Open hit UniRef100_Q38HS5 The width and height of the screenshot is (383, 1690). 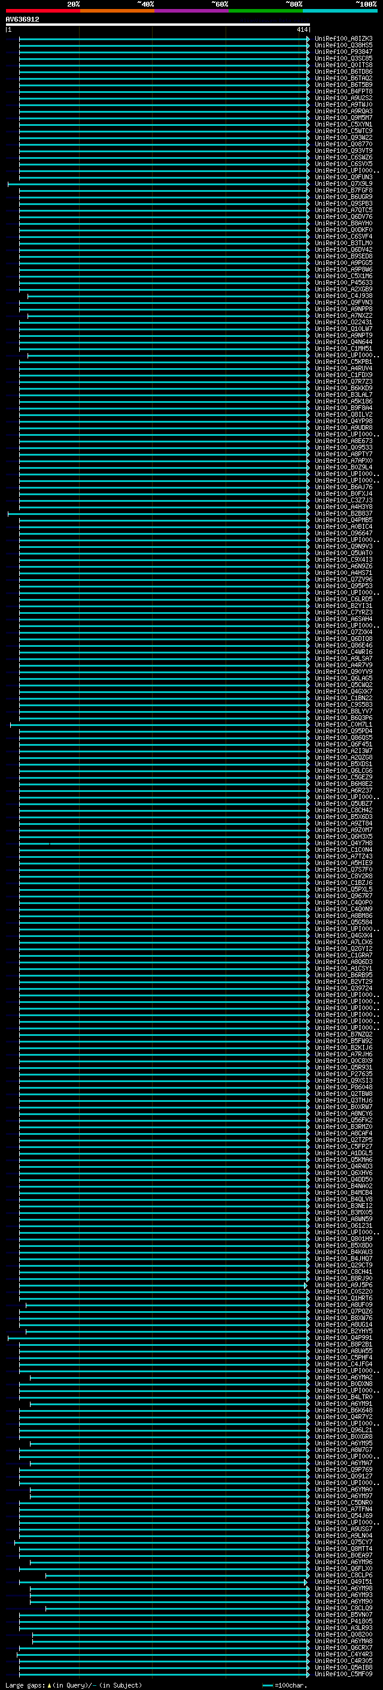click(344, 46)
